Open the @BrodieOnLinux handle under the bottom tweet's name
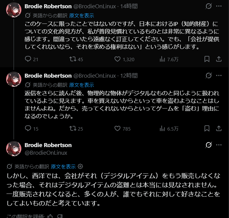This screenshot has width=229, height=218. [46, 153]
